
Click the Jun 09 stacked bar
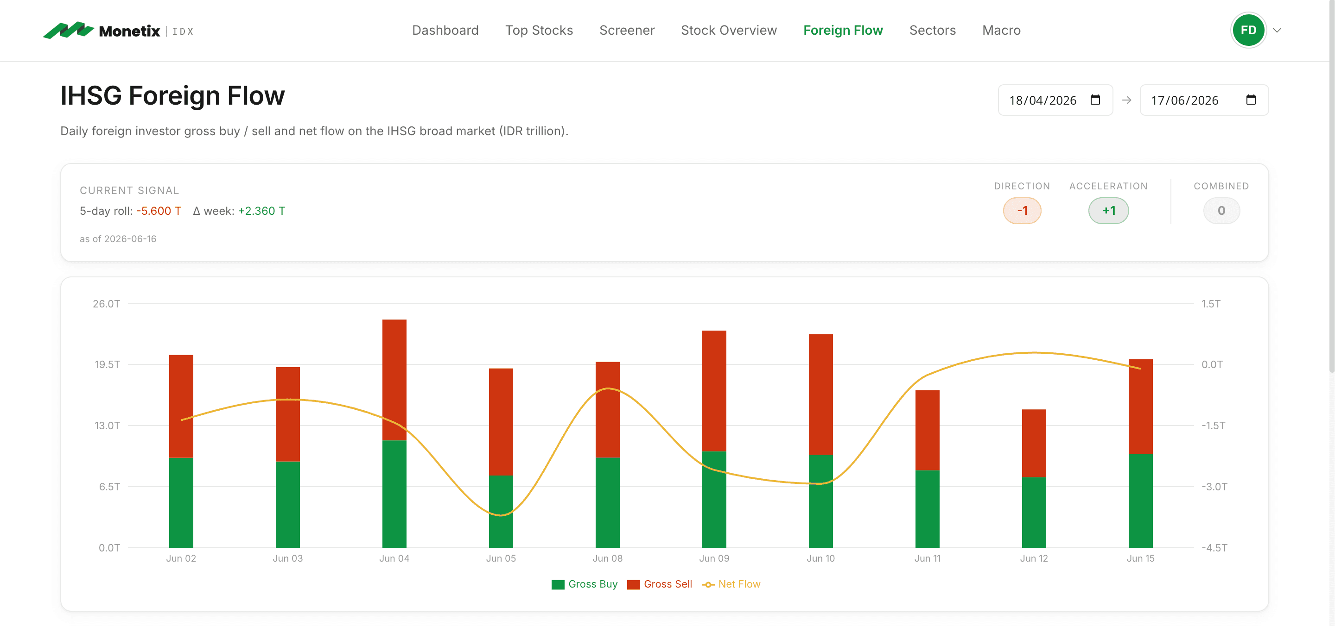coord(714,438)
